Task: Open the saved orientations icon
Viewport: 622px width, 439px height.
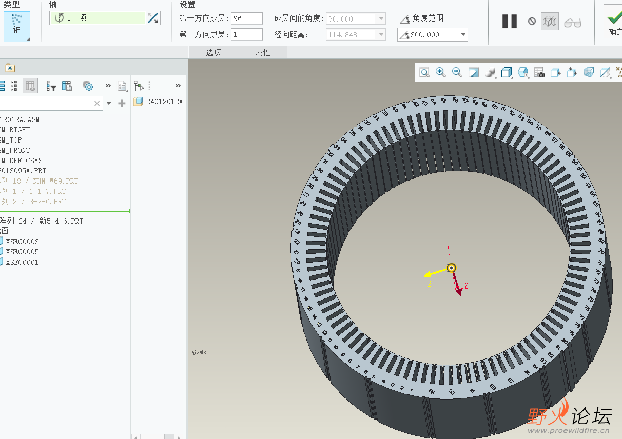Action: (523, 72)
